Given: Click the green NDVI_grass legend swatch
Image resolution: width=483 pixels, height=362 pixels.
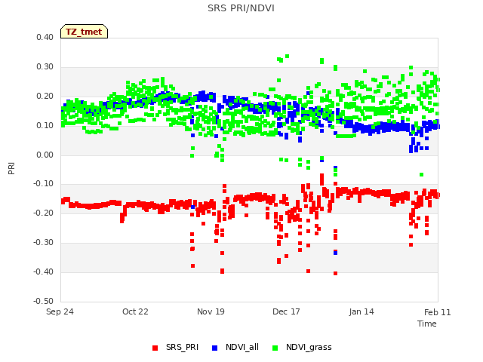Looking at the screenshot, I should point(275,348).
